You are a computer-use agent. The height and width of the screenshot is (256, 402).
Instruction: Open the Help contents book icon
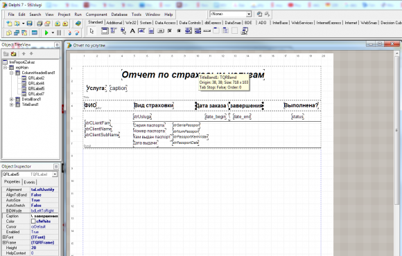click(x=78, y=24)
